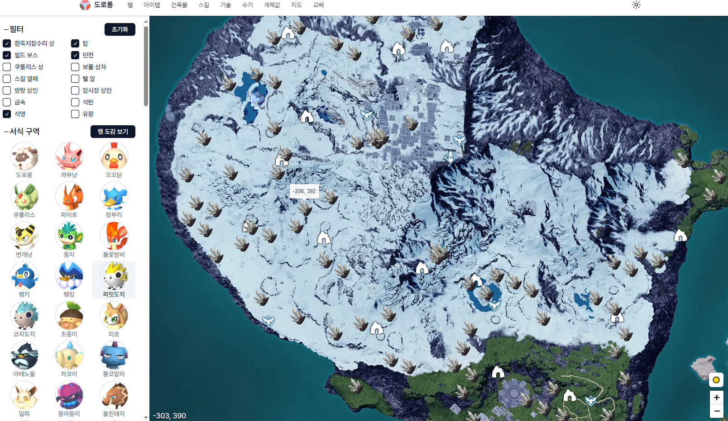The width and height of the screenshot is (728, 421).
Task: Open the 팰 menu item
Action: tap(130, 5)
